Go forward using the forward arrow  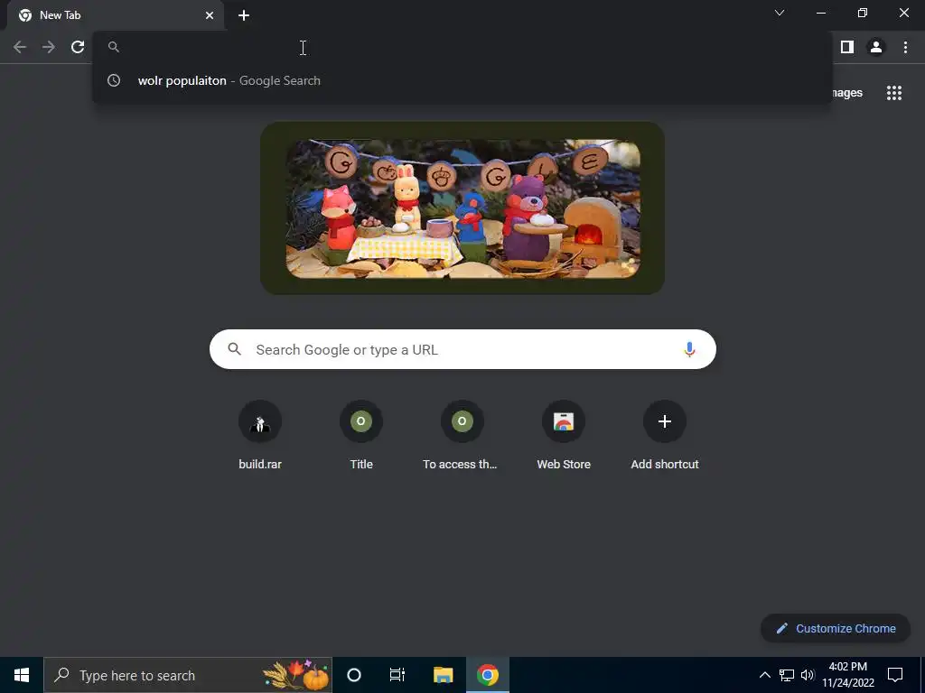pyautogui.click(x=49, y=47)
